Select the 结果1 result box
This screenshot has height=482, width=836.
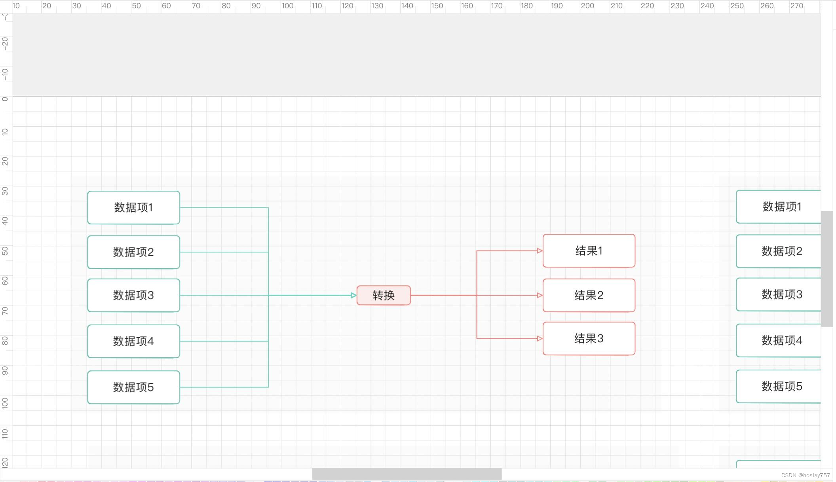(589, 251)
